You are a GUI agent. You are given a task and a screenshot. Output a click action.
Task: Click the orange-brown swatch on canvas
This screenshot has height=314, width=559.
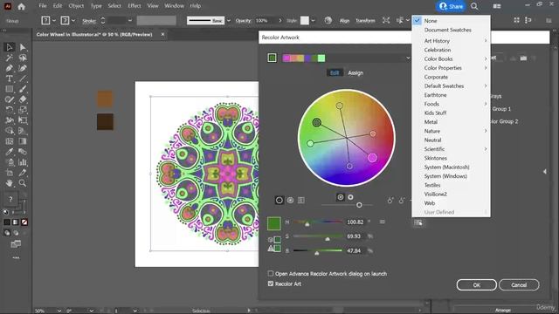pyautogui.click(x=105, y=99)
